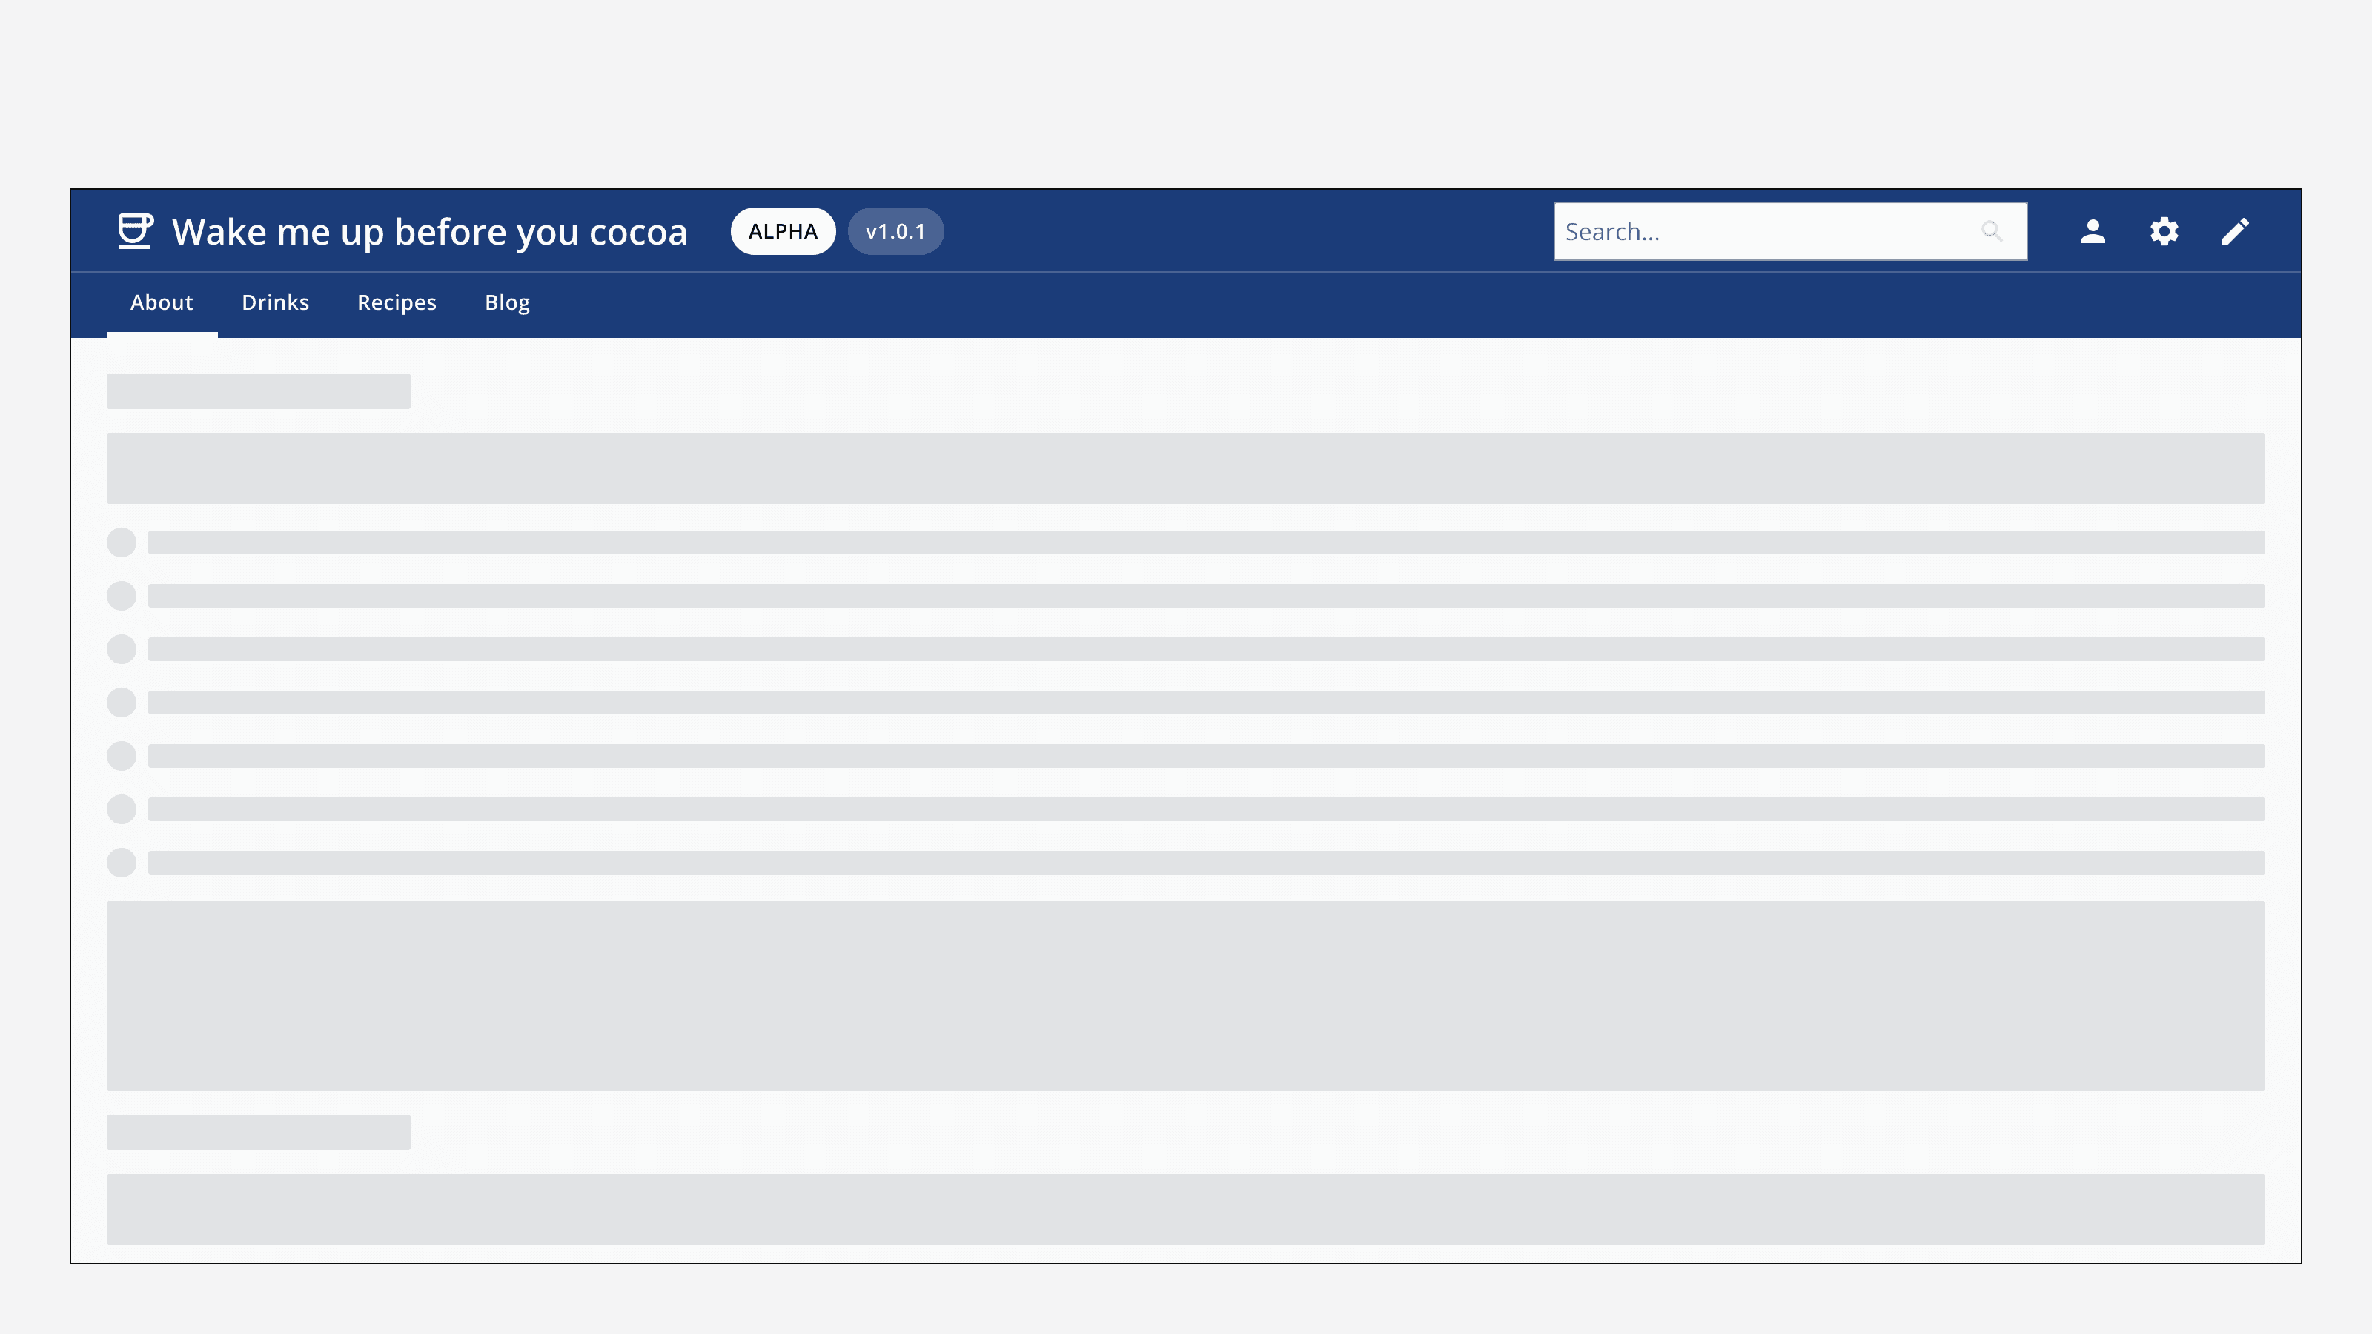Switch to the Drinks tab
Screen dimensions: 2372x1334
[275, 302]
